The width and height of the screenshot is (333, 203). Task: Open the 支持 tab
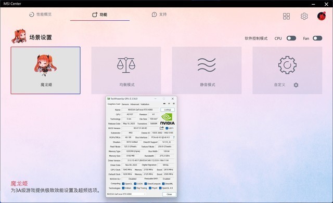tap(159, 15)
